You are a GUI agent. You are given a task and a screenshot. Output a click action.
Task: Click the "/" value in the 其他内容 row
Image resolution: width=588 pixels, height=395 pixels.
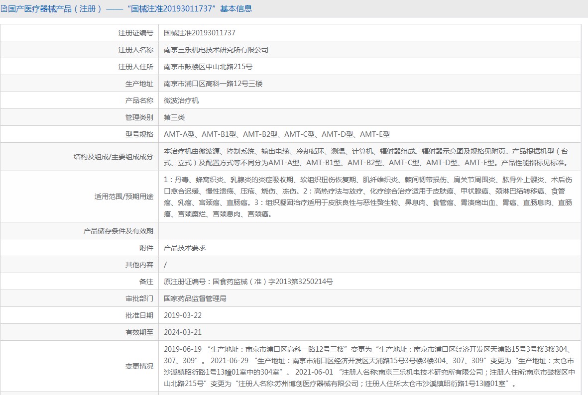[x=165, y=265]
